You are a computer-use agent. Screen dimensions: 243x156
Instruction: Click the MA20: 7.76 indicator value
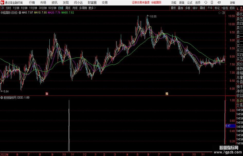click(x=54, y=13)
